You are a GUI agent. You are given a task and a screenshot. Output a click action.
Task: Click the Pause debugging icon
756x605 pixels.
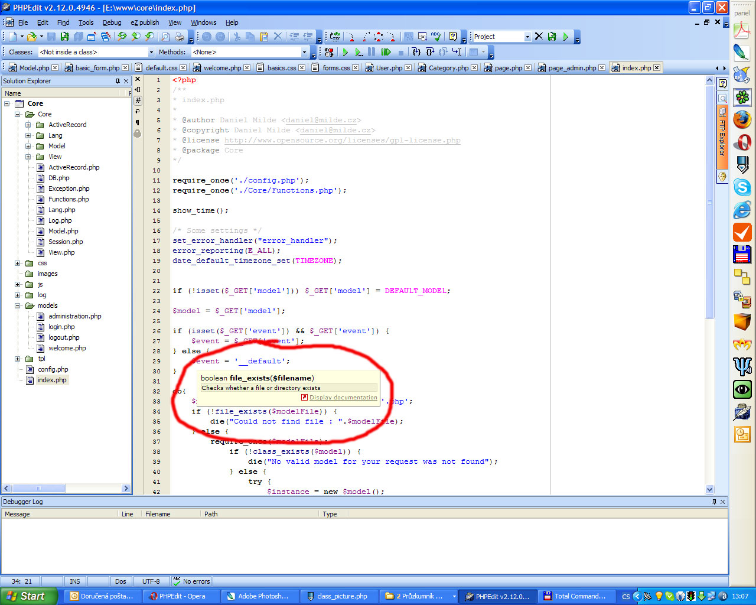(372, 52)
